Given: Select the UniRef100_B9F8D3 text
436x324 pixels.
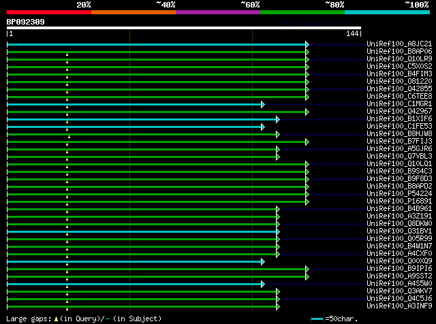Looking at the screenshot, I should point(399,178).
